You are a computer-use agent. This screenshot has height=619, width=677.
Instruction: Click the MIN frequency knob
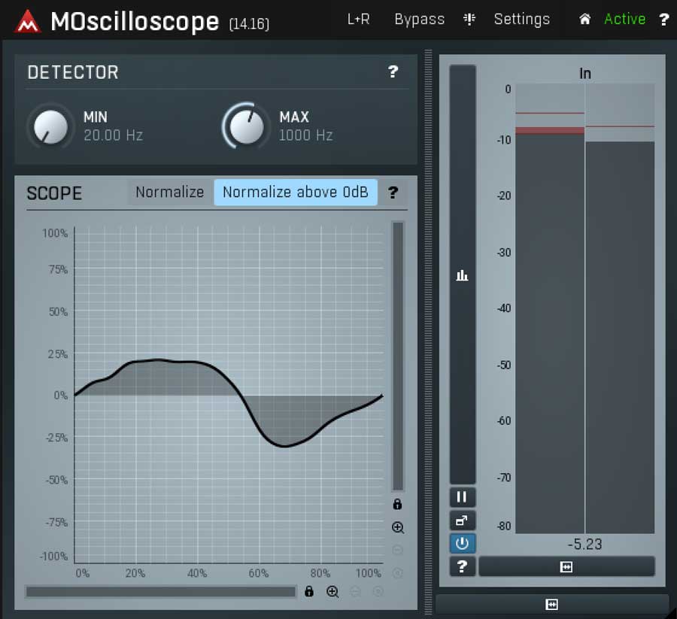pyautogui.click(x=50, y=126)
